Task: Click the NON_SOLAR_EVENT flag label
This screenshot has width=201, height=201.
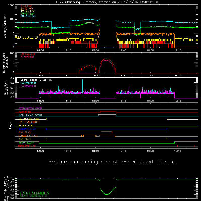Action: (x=30, y=115)
